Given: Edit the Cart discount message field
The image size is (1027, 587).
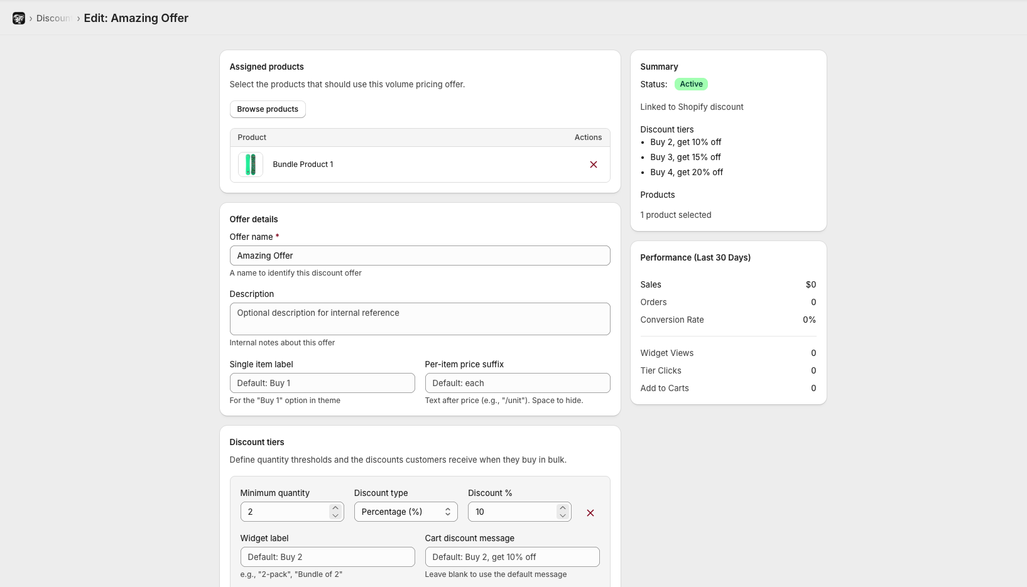Looking at the screenshot, I should pyautogui.click(x=512, y=557).
